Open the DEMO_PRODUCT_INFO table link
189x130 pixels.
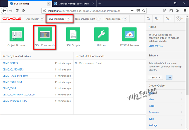click(x=15, y=101)
